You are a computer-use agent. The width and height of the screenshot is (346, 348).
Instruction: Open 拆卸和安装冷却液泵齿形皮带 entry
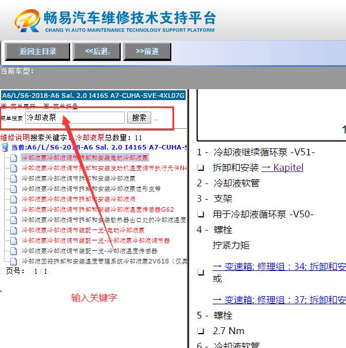tap(91, 189)
